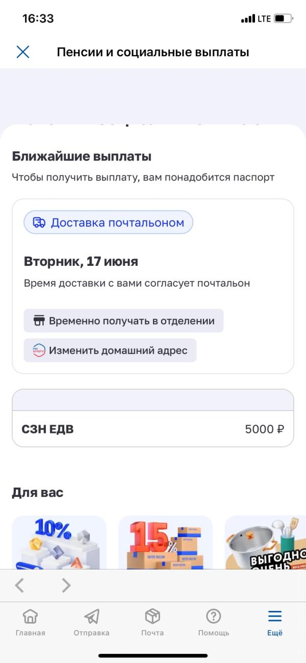
Task: Close the Пенсии и социальные выплаты screen
Action: click(x=22, y=52)
